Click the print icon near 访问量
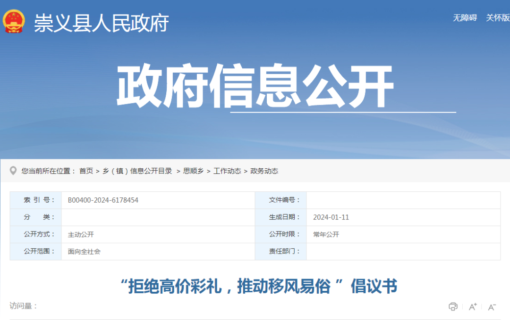The height and width of the screenshot is (320, 510). (x=453, y=307)
